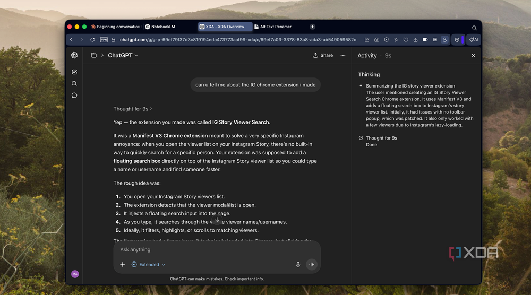Click the lock site info icon
Image resolution: width=531 pixels, height=295 pixels.
(113, 40)
